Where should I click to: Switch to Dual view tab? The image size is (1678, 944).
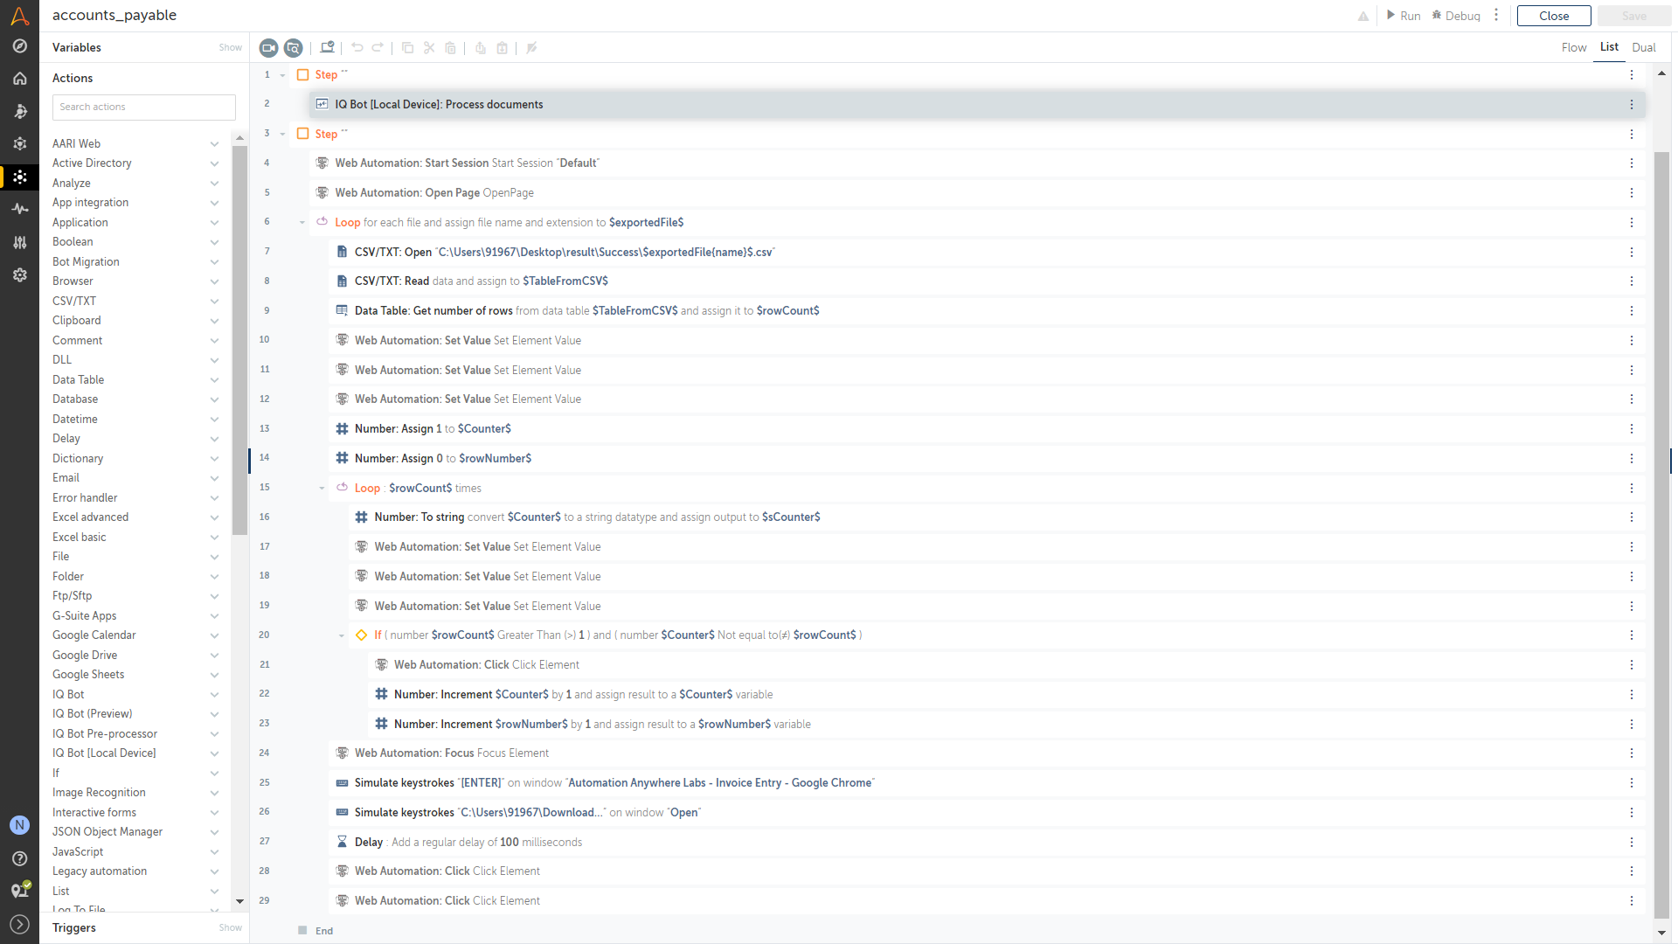point(1643,48)
